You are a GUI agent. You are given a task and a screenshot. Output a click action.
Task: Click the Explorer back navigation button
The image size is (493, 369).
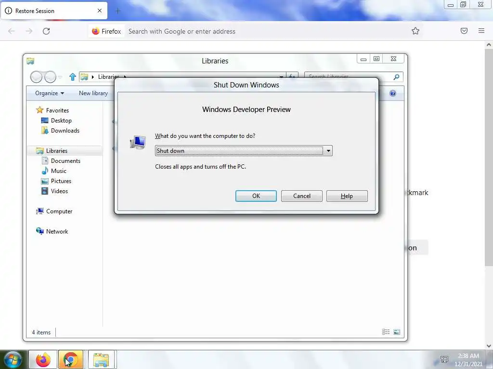pos(36,76)
